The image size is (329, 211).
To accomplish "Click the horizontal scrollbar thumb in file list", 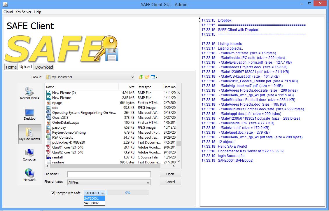I will point(105,166).
